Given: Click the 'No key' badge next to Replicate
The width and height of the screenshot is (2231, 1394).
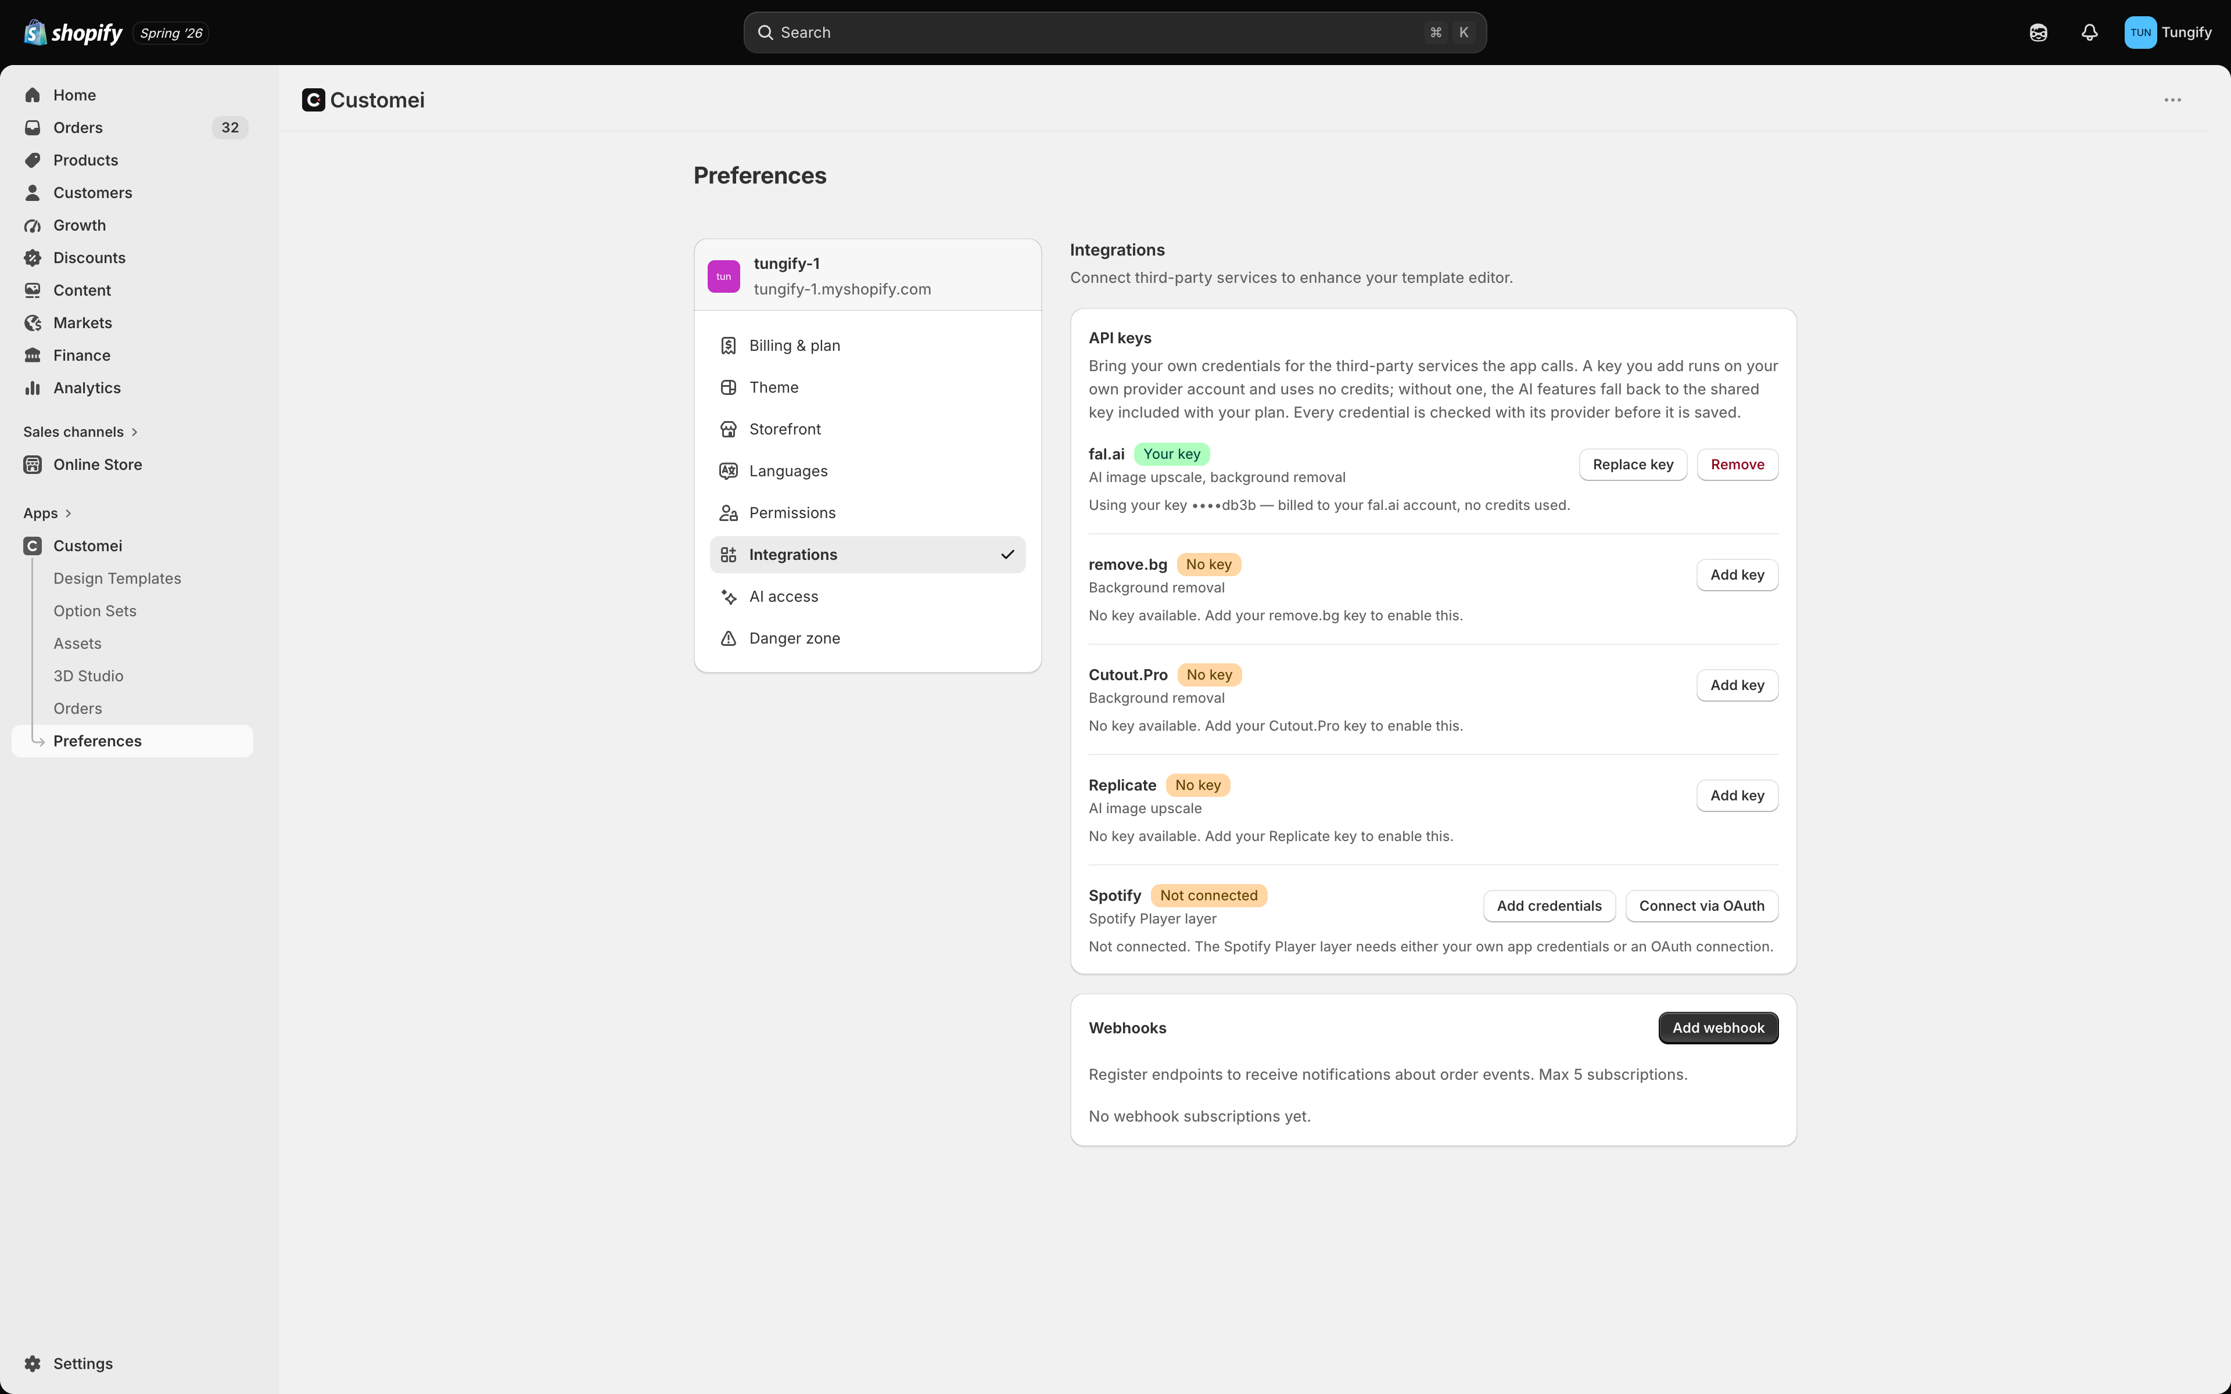Looking at the screenshot, I should [x=1197, y=785].
